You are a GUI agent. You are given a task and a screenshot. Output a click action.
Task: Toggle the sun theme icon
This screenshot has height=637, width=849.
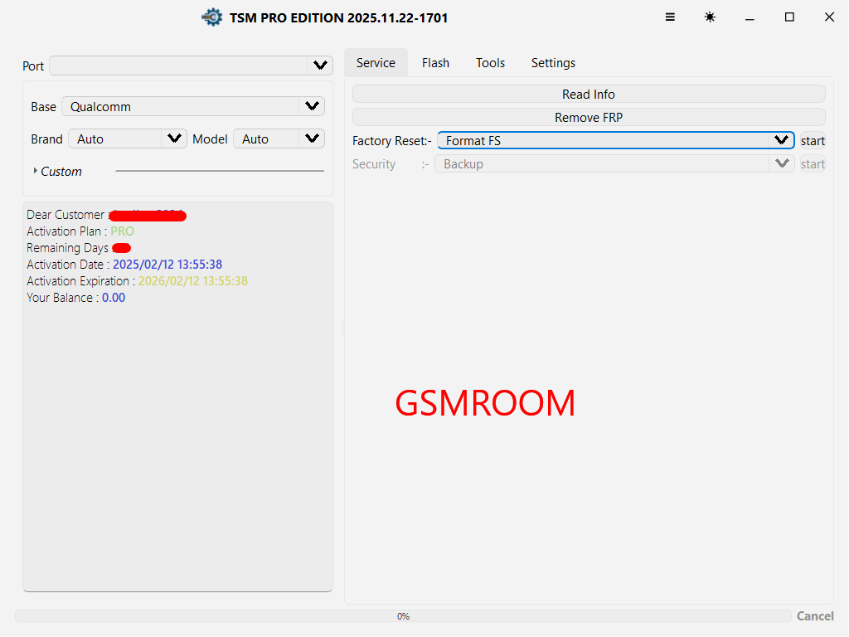pos(710,17)
